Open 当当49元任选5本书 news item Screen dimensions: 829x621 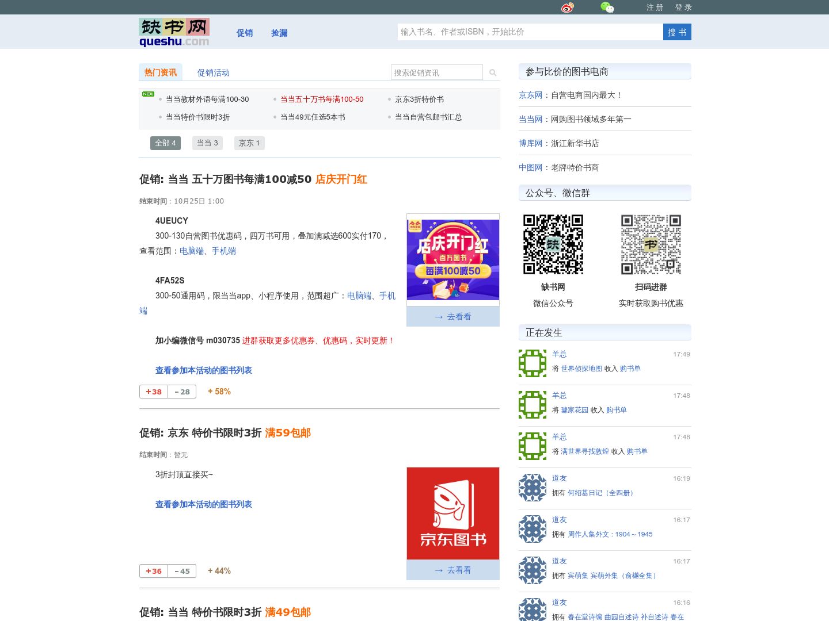(x=313, y=117)
